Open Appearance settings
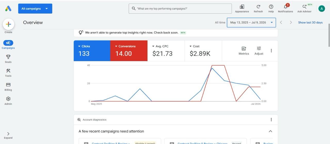The width and height of the screenshot is (330, 144). [242, 8]
